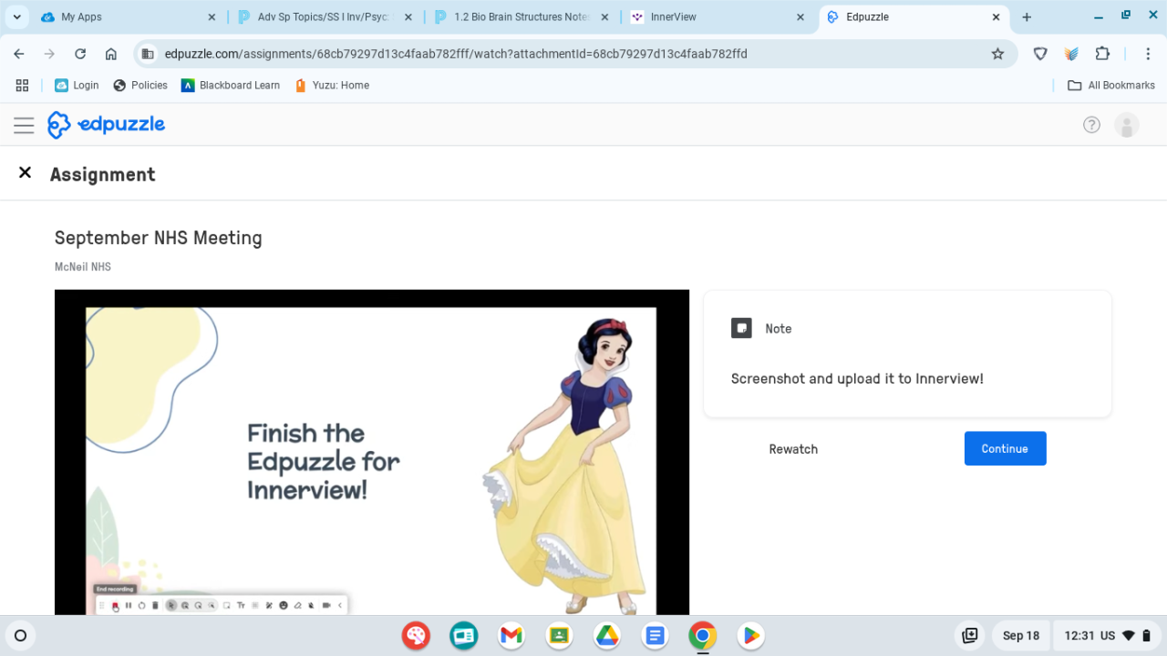Open the browser home page

(x=111, y=54)
